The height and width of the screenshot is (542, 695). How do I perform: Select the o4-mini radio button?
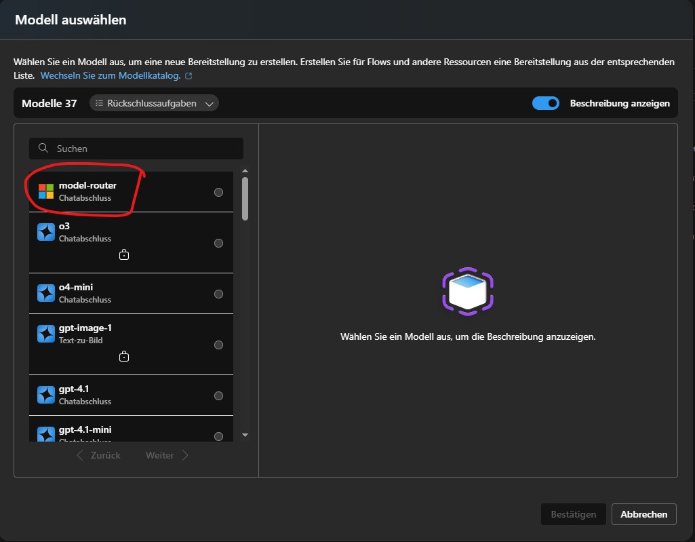(218, 294)
